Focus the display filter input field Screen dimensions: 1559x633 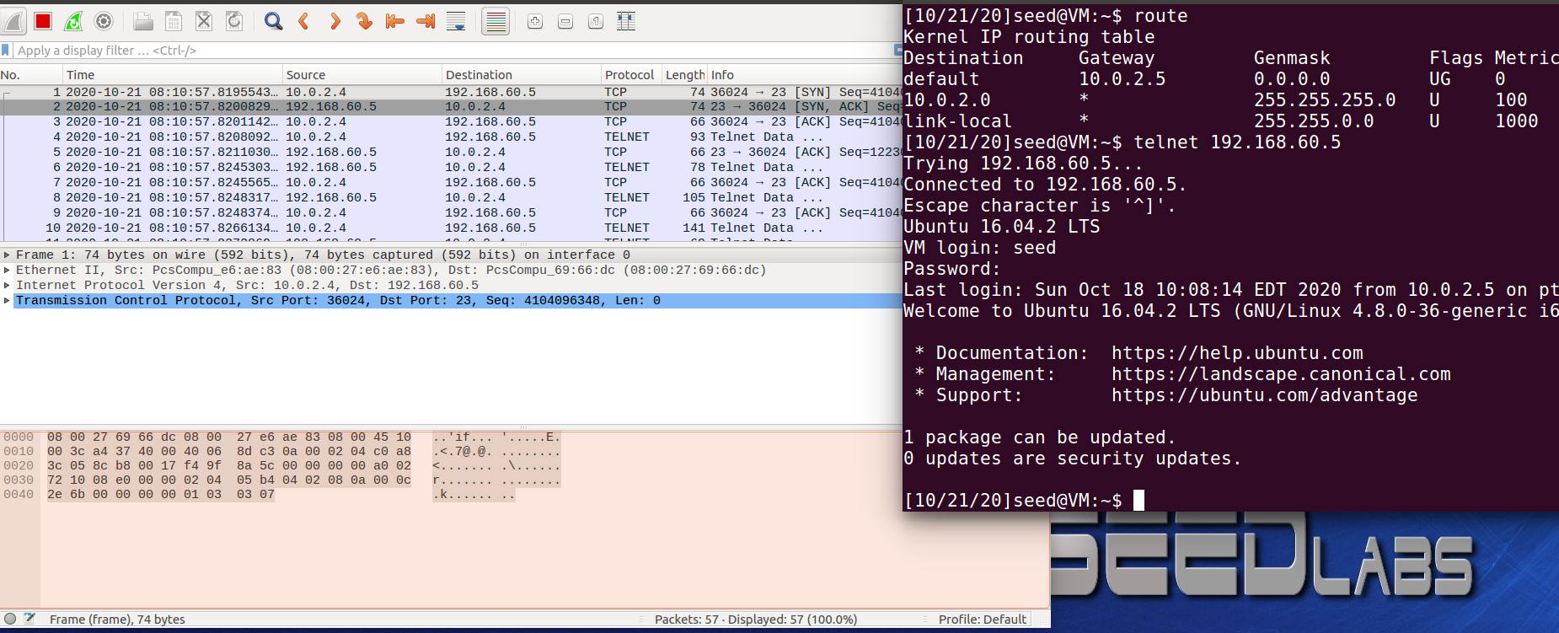point(453,51)
